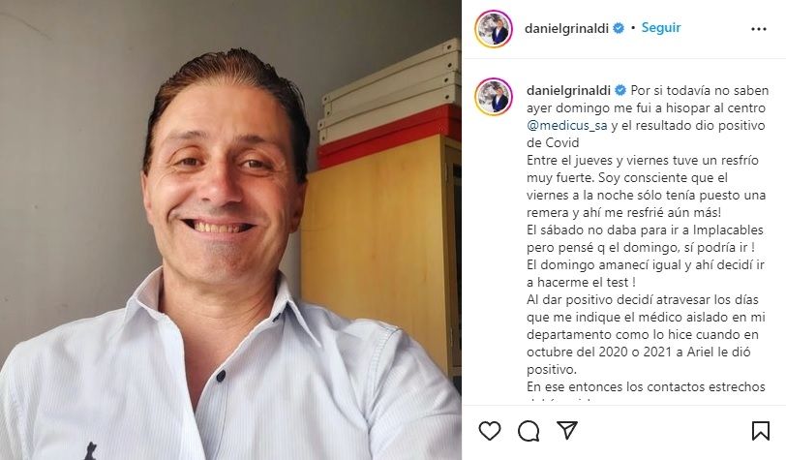Save the post with the bookmark icon
Screen dimensions: 786x460
(761, 431)
